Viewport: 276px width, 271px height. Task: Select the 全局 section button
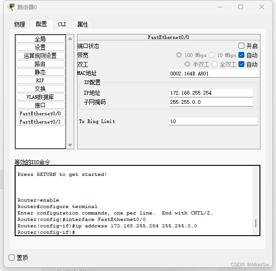(x=40, y=39)
